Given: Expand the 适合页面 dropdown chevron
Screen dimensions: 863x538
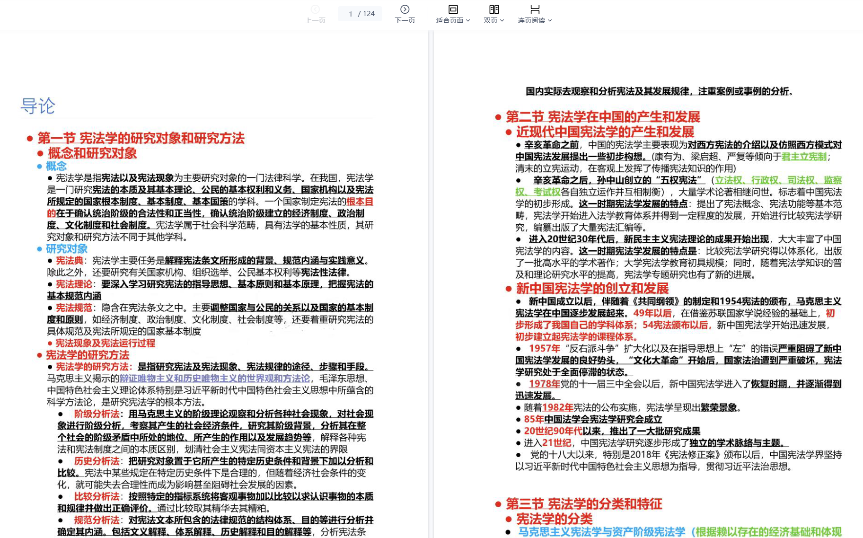Looking at the screenshot, I should 468,20.
